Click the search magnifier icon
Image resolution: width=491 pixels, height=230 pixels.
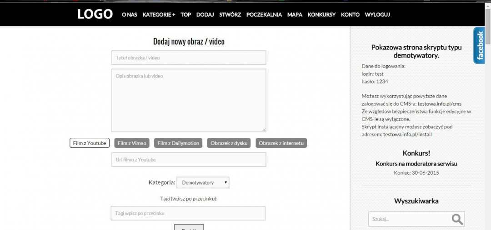click(x=457, y=219)
